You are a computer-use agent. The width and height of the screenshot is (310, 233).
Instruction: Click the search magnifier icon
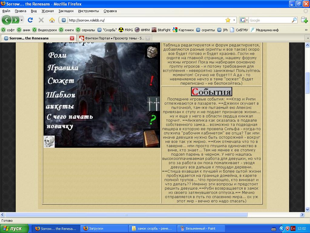pos(294,20)
